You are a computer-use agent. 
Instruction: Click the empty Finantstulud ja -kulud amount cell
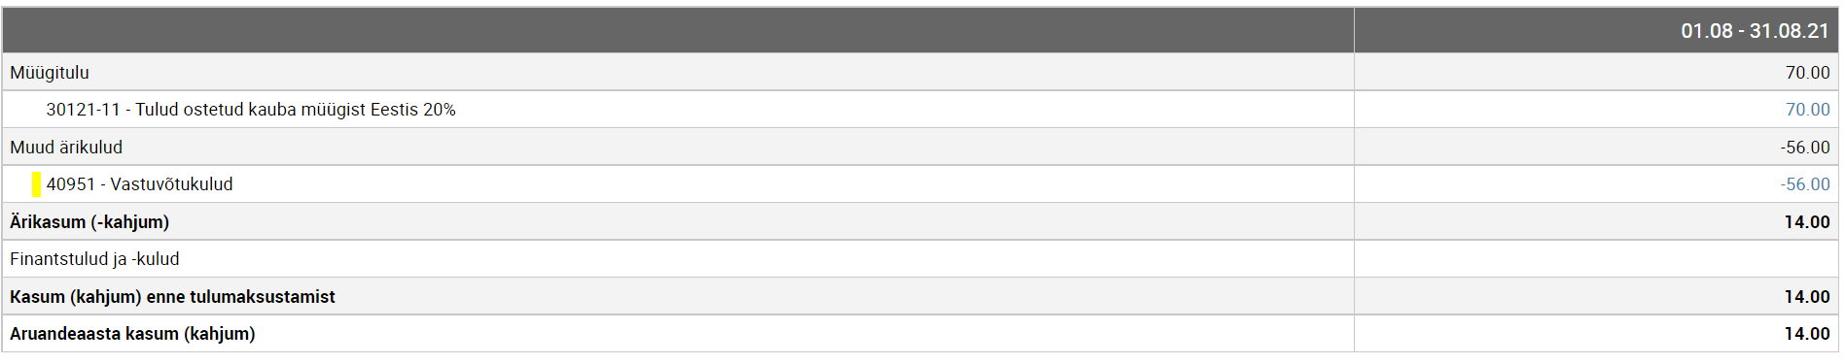1596,259
